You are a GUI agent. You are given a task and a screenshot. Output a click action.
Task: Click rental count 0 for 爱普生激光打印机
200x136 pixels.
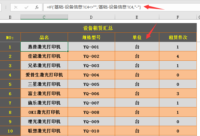[178, 75]
